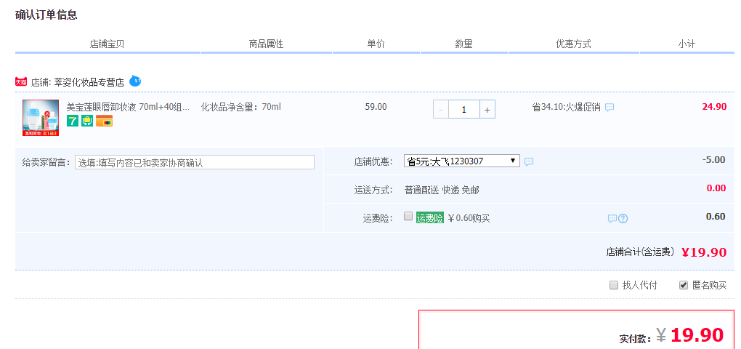
Task: Open the 店铺优惠 discount dropdown
Action: click(461, 161)
